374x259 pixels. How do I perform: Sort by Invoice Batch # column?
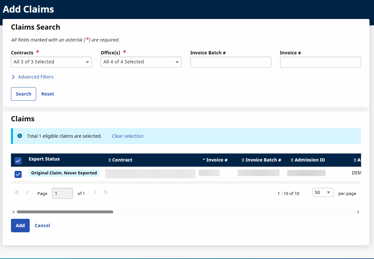click(x=261, y=160)
